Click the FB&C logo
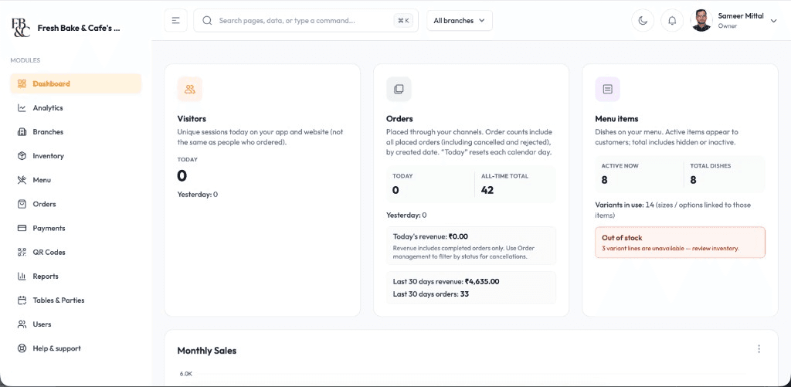791x387 pixels. (x=21, y=28)
